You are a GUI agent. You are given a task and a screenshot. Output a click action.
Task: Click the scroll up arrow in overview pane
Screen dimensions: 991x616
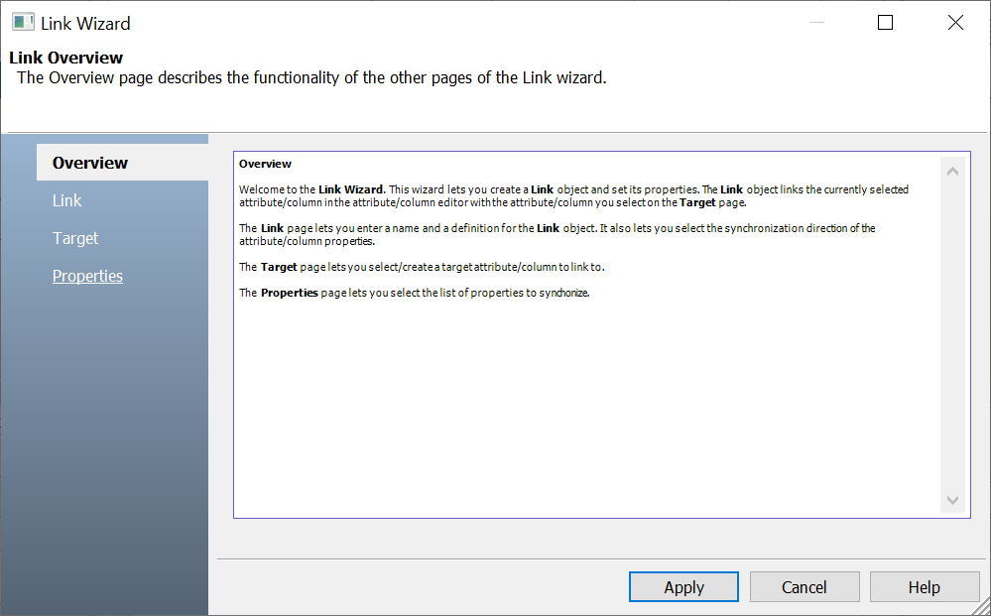[953, 172]
